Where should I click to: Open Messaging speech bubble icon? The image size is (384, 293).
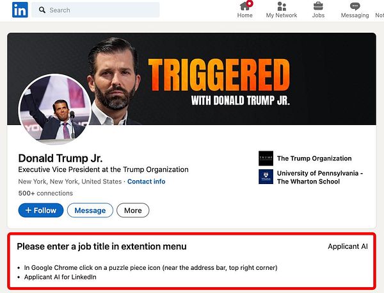tap(355, 6)
